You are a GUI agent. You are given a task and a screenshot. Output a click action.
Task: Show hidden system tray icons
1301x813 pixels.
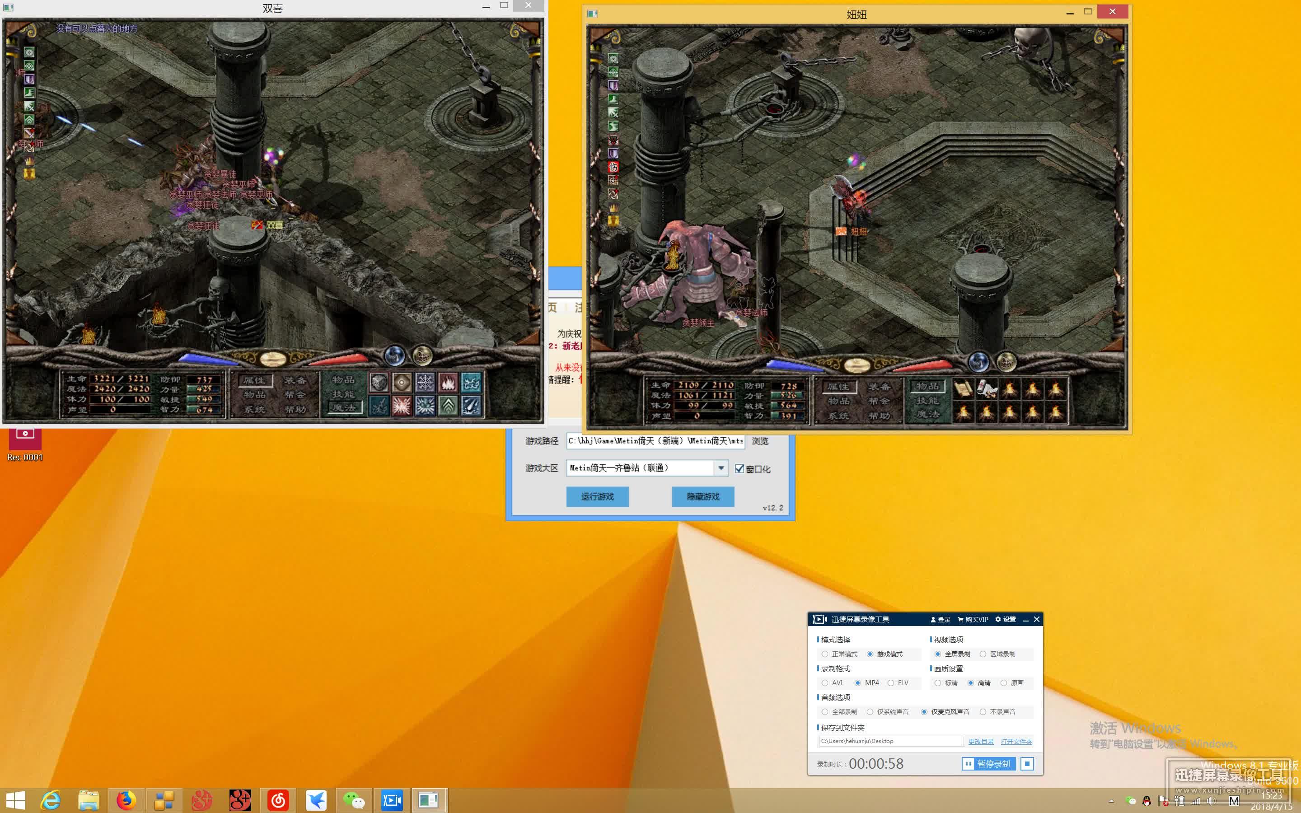[x=1111, y=801]
